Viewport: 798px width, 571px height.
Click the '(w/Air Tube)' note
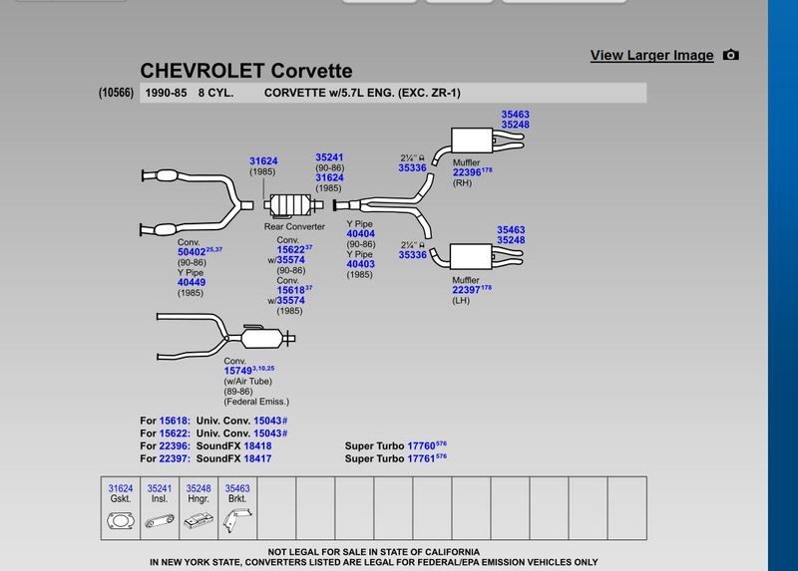coord(247,382)
